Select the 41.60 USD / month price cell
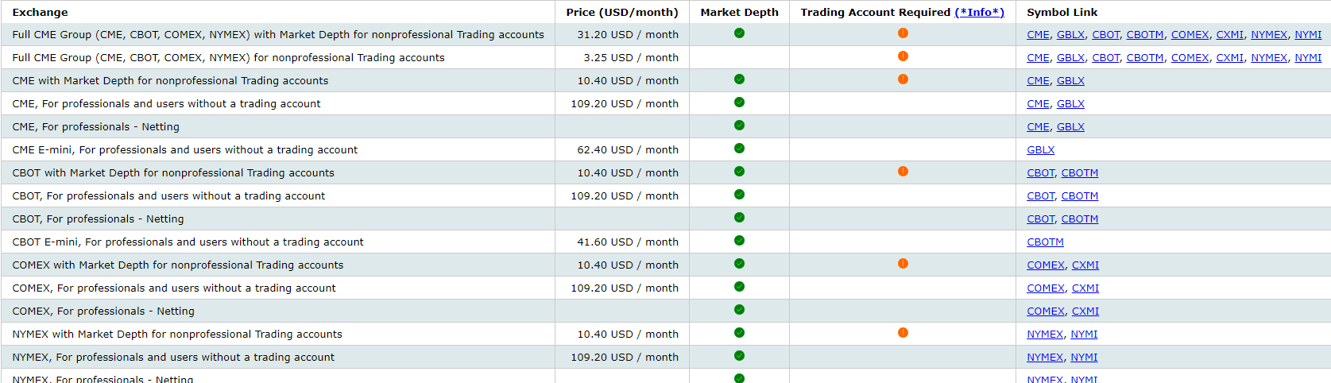The height and width of the screenshot is (383, 1331). [628, 242]
